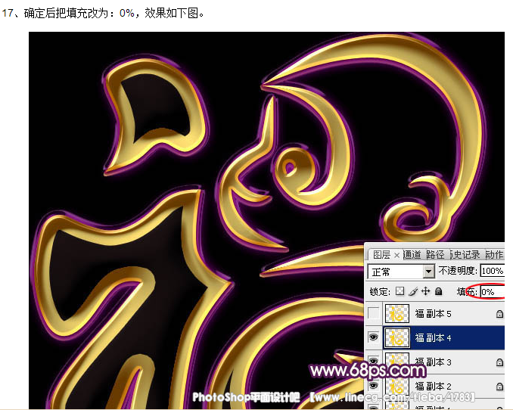Switch to the 路径 tab
This screenshot has height=410, width=513.
[x=435, y=255]
